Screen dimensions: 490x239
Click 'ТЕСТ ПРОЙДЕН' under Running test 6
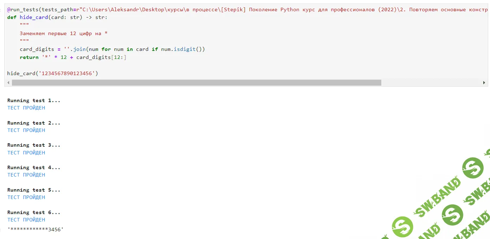(x=26, y=220)
